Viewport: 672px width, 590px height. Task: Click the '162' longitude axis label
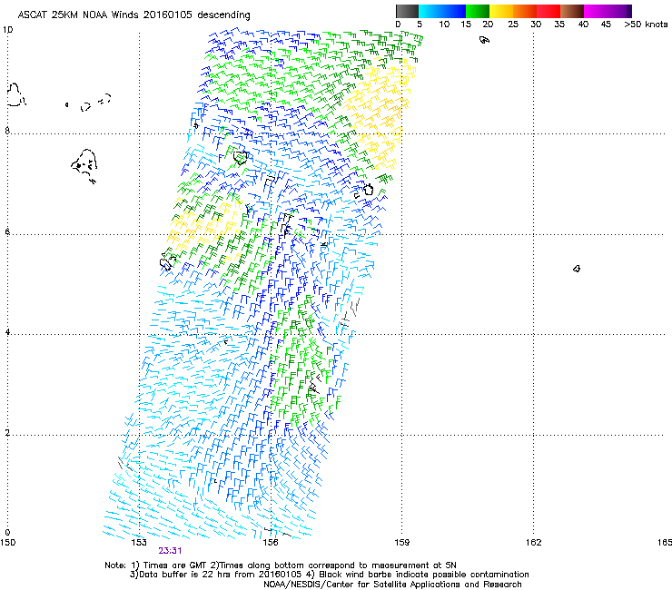pos(533,543)
